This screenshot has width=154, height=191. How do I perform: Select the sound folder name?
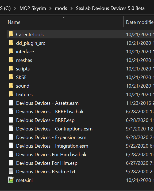pos(23,86)
